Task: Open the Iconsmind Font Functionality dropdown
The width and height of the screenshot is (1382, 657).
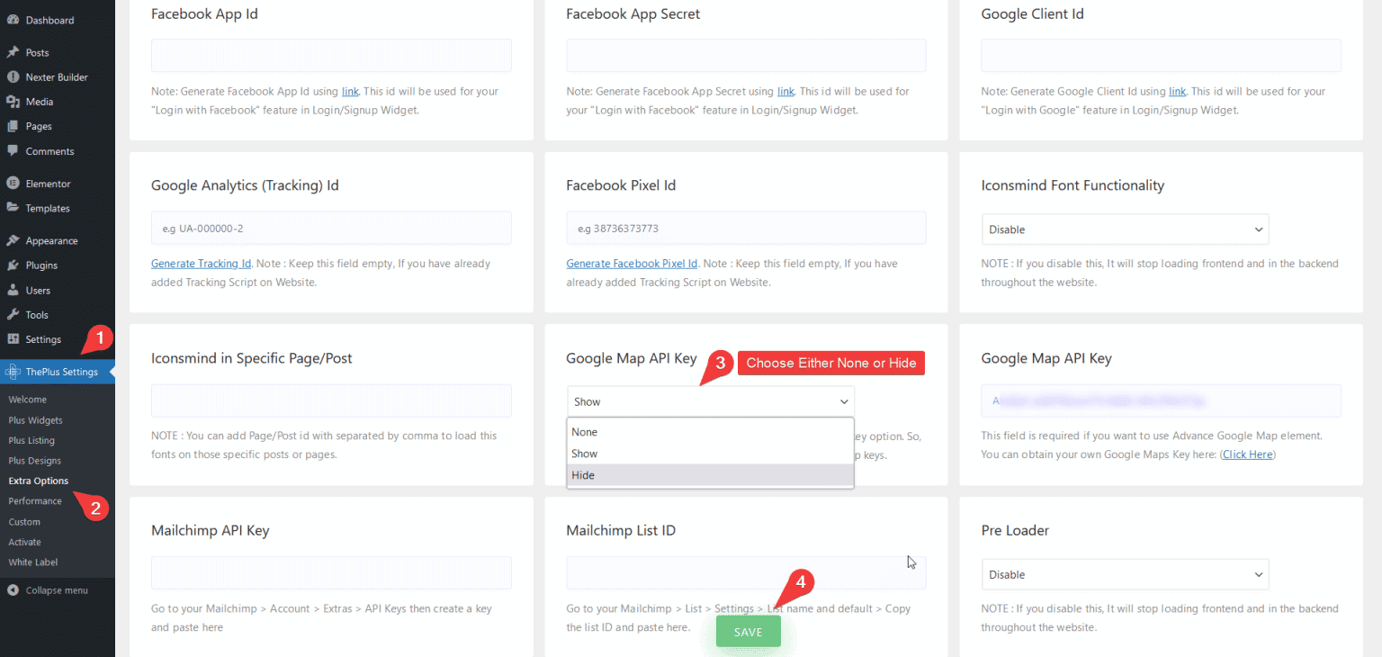Action: (x=1125, y=229)
